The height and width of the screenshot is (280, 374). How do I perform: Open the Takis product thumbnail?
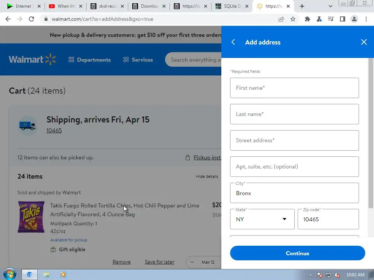click(x=31, y=217)
